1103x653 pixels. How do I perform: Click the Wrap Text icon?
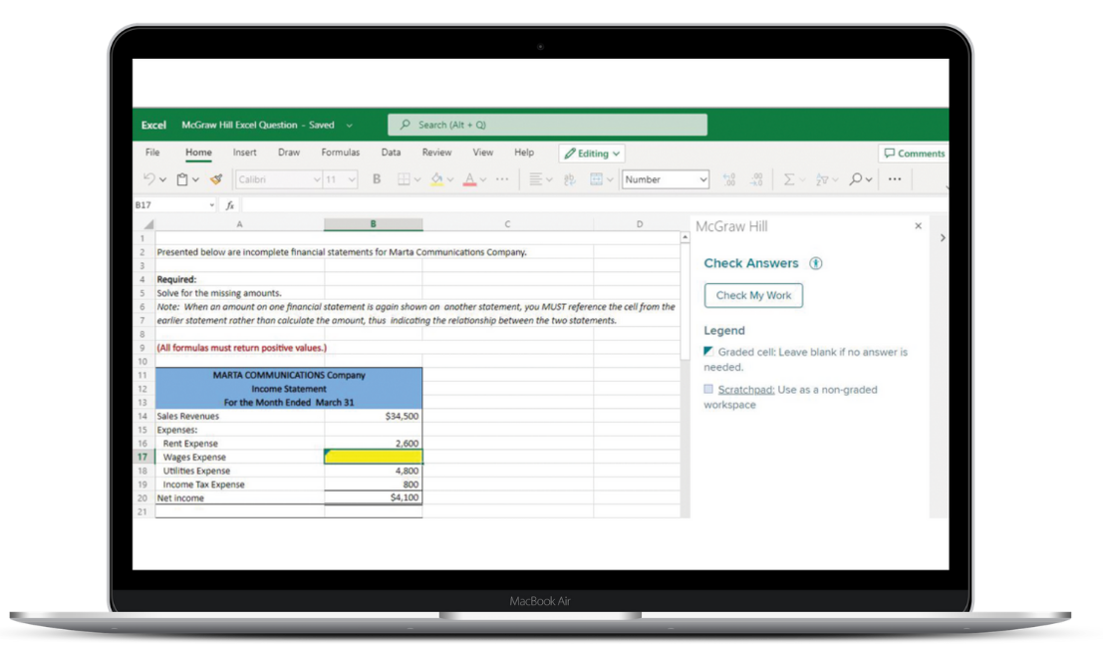[570, 179]
